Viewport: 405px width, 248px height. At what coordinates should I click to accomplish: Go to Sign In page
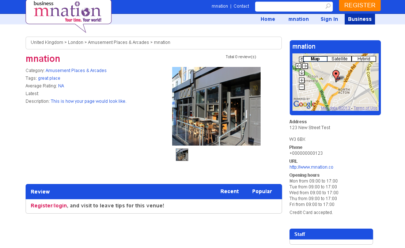coord(329,19)
